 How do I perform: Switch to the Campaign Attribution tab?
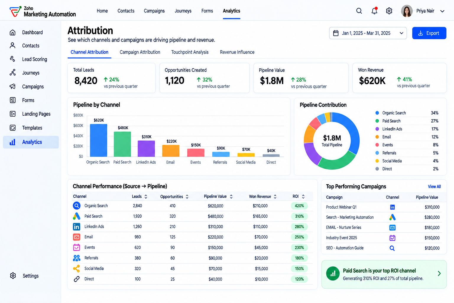point(140,52)
